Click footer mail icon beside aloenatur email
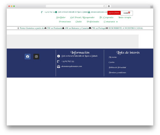 (59, 66)
